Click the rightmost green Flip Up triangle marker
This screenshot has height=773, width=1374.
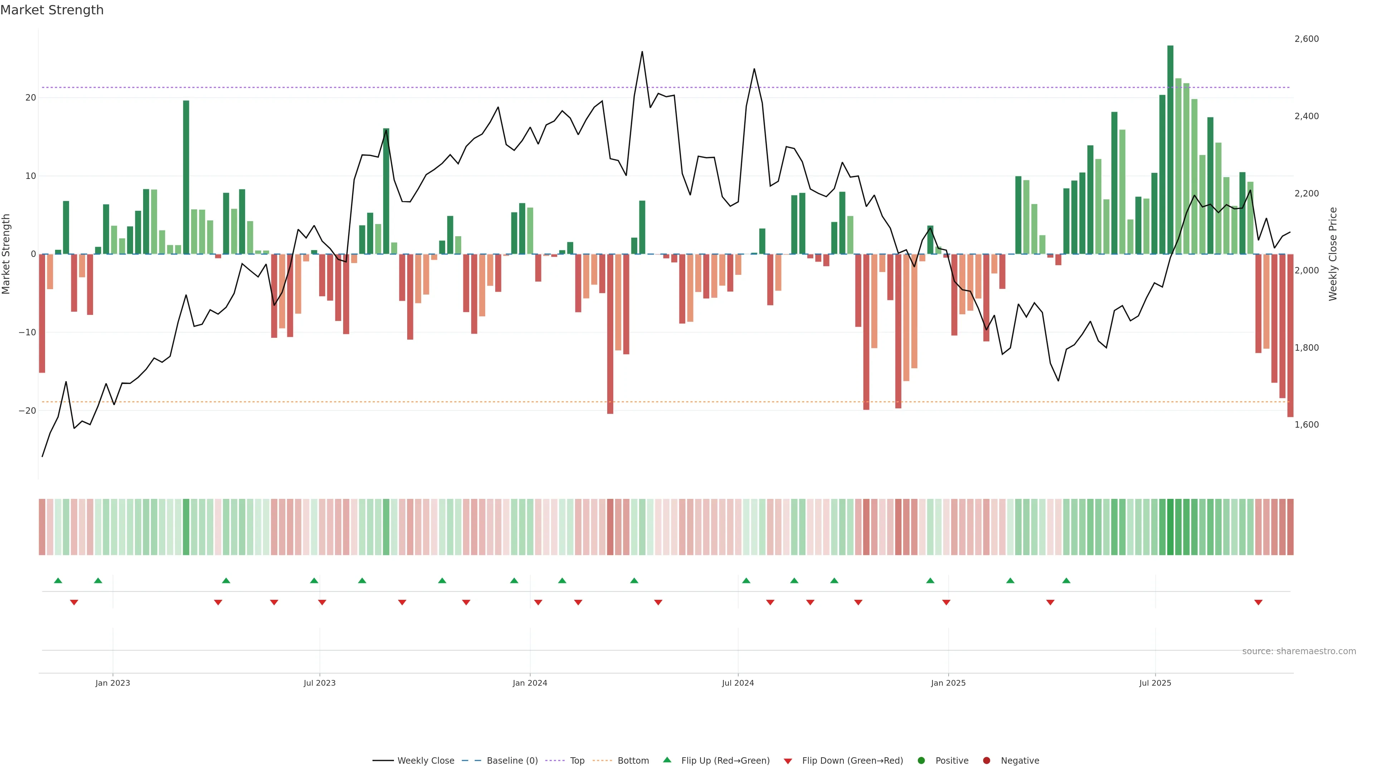[1066, 580]
